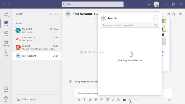The image size is (185, 104).
Task: Open Settings and more menu
Action: (x=149, y=4)
